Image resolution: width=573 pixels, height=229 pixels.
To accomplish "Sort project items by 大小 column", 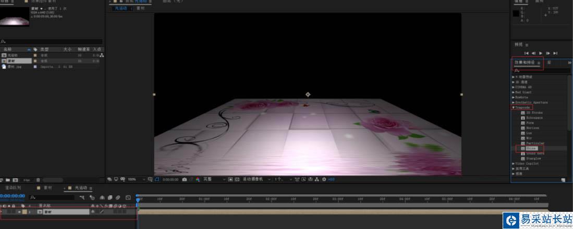I will point(67,49).
